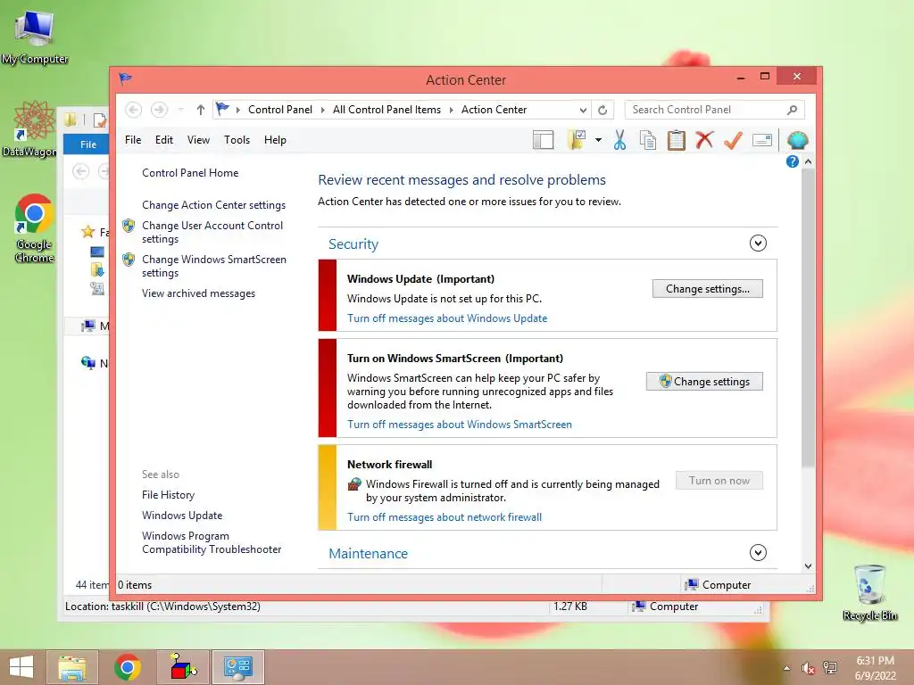Open the blue question mark help icon
Viewport: 914px width, 685px height.
[793, 161]
